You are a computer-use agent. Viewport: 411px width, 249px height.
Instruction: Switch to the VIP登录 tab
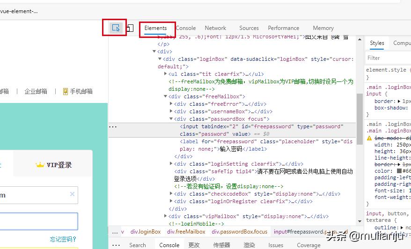[54, 165]
